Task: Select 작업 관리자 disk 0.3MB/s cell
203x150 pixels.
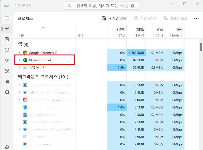Action: [155, 67]
